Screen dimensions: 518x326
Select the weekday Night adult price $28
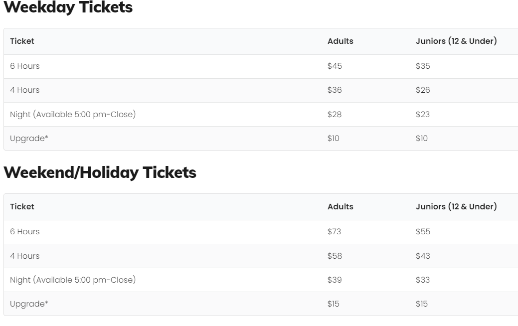[335, 115]
